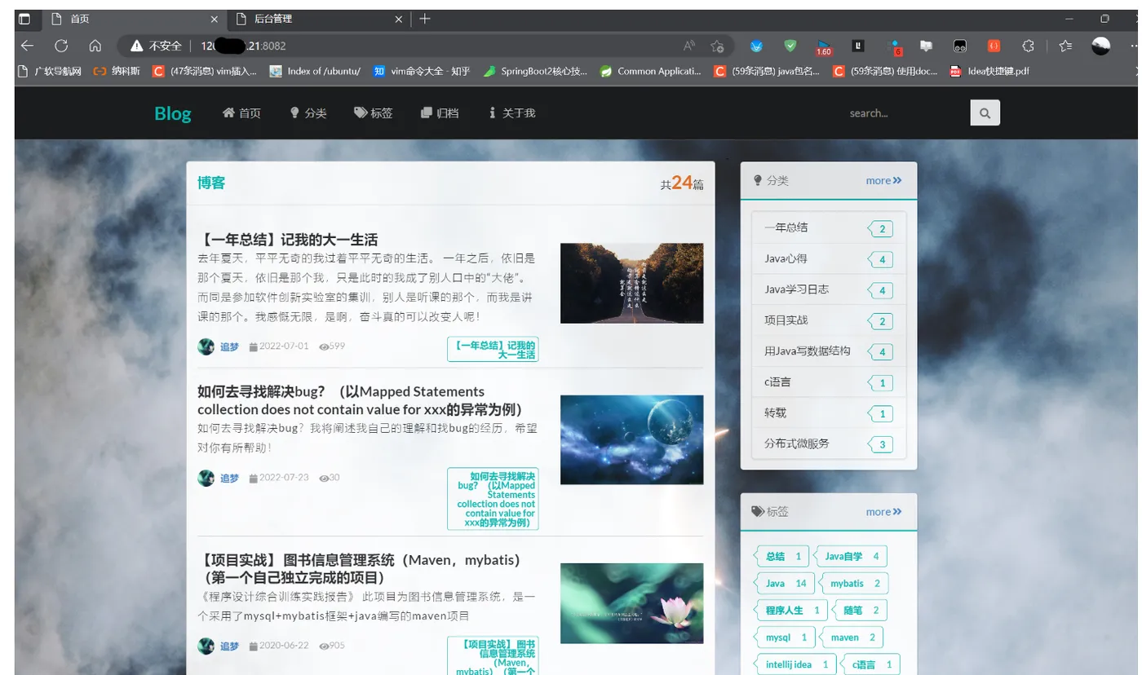Open the blue bird extension
Screen dimensions: 1142x675
point(757,46)
